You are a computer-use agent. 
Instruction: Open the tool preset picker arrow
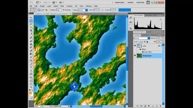click(35, 10)
